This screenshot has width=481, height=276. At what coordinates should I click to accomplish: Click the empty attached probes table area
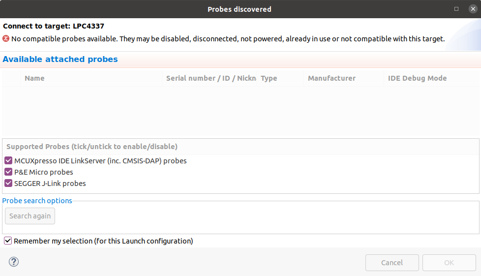click(x=240, y=111)
